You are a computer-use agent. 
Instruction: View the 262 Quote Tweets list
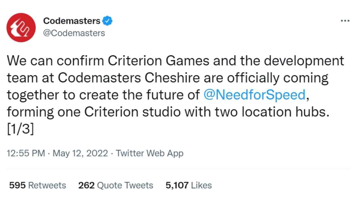[116, 185]
